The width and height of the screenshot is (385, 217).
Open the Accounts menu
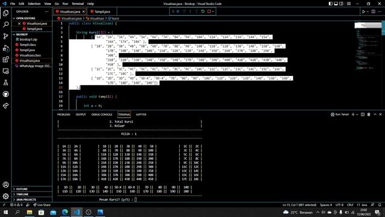tap(5, 184)
